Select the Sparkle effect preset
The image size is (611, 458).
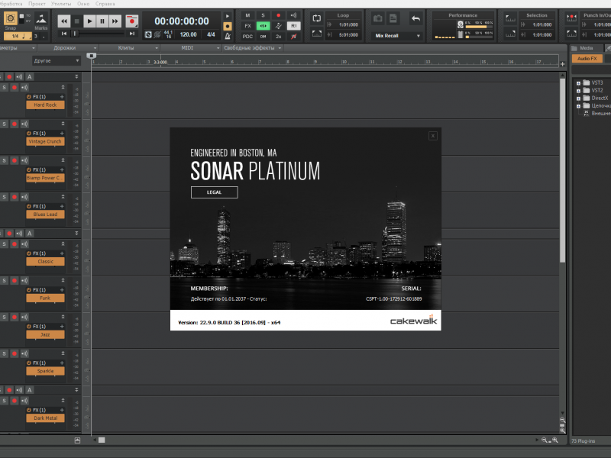click(45, 371)
